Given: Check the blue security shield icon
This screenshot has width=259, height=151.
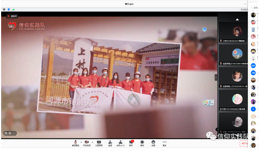Looking at the screenshot, I should click(x=9, y=9).
